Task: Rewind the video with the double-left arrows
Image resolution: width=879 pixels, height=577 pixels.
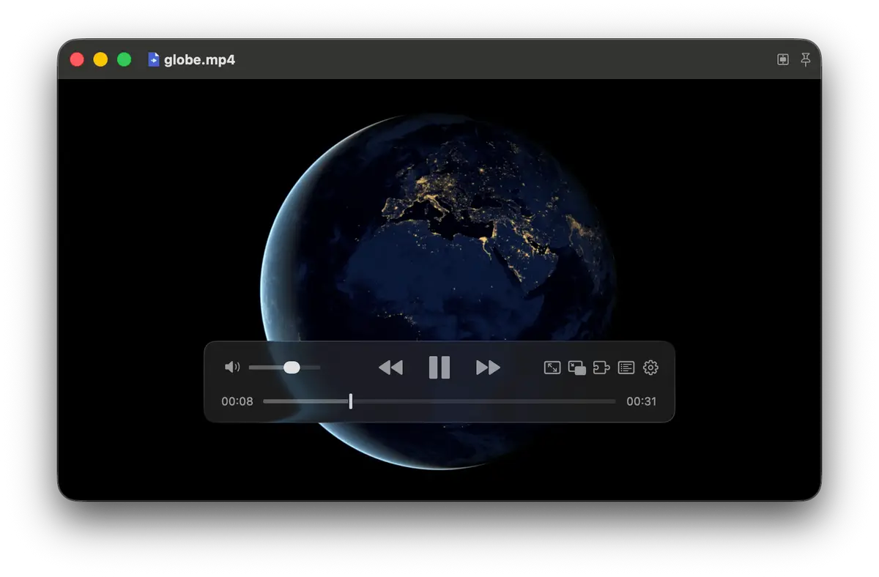Action: [x=390, y=368]
